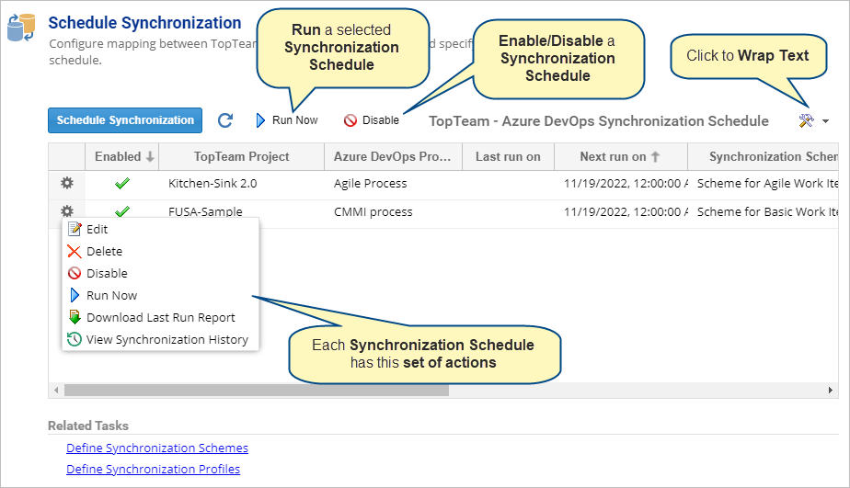850x488 pixels.
Task: Click the horizontal scrollbar thumb
Action: (257, 390)
